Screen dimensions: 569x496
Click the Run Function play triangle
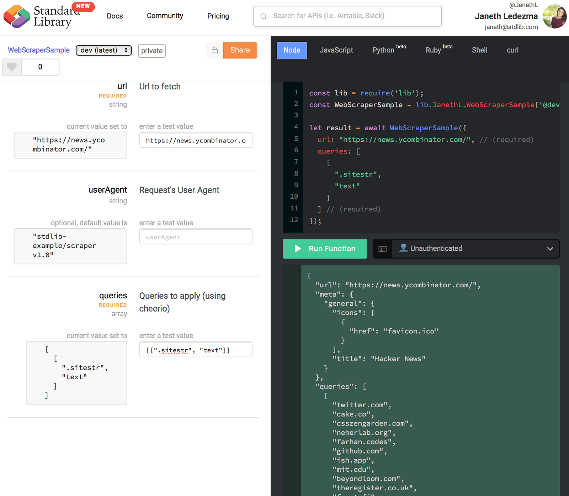click(298, 249)
